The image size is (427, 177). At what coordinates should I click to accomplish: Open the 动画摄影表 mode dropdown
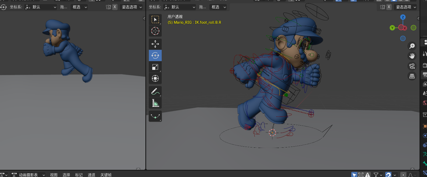[x=28, y=175]
